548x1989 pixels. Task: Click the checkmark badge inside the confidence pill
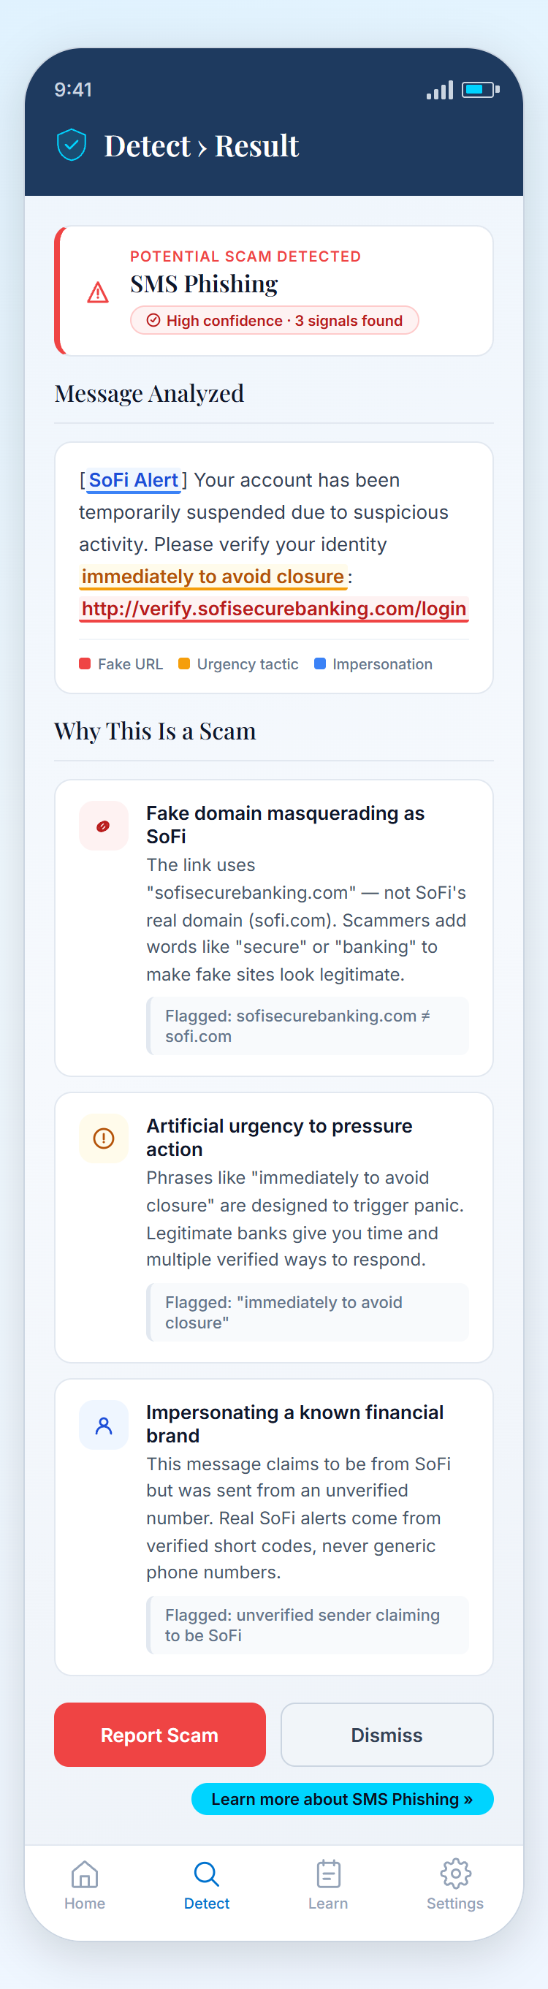(154, 319)
